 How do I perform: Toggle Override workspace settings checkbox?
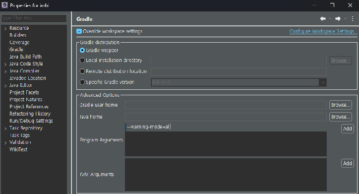point(79,31)
